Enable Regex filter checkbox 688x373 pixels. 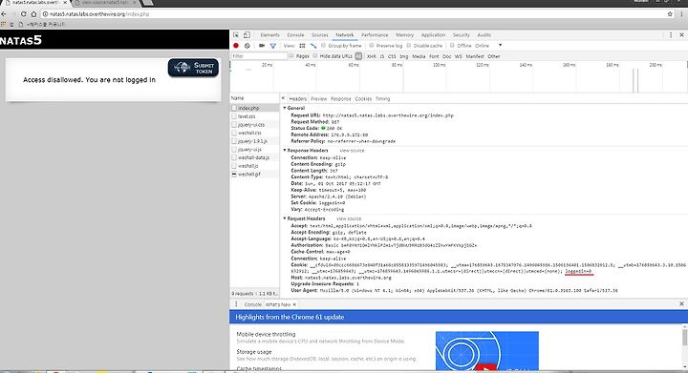pyautogui.click(x=291, y=56)
